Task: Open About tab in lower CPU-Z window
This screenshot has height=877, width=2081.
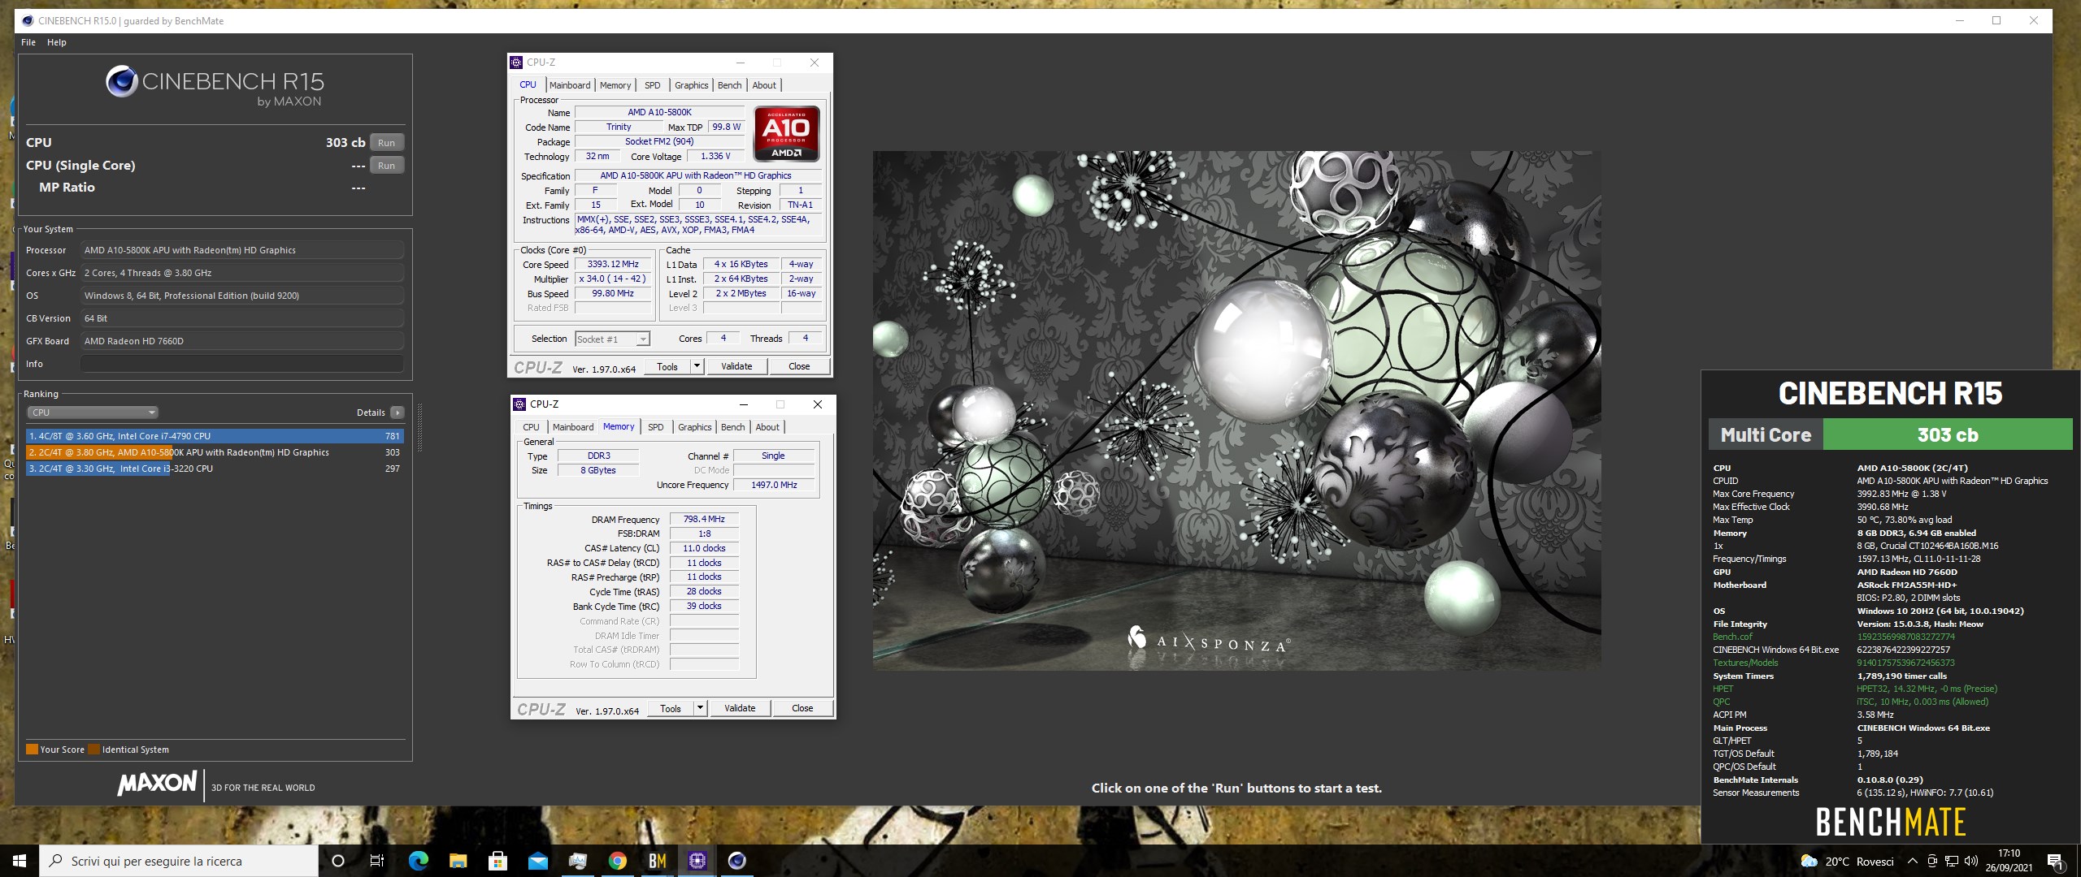Action: pyautogui.click(x=767, y=427)
